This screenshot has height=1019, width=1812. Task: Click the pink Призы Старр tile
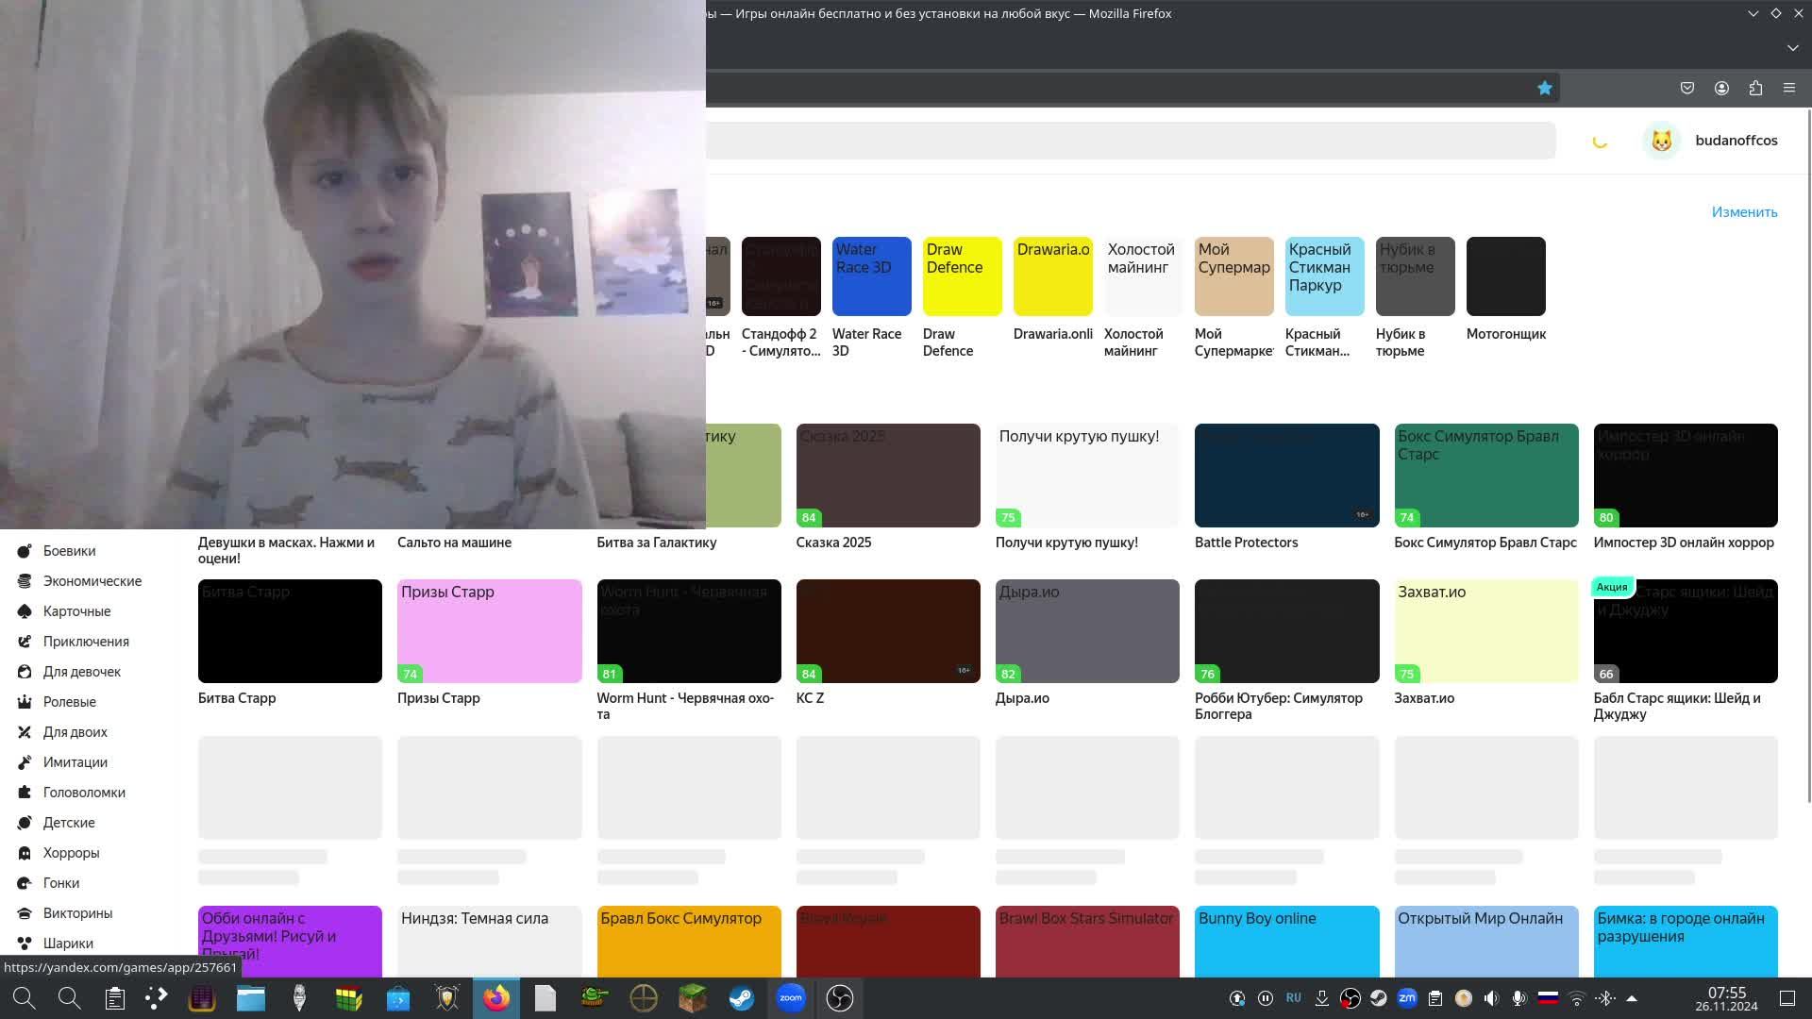489,631
